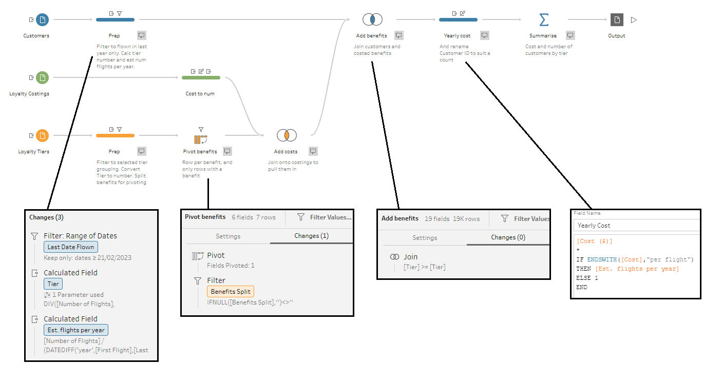Select the Add costs join icon
Screen dimensions: 722x385
click(x=286, y=135)
